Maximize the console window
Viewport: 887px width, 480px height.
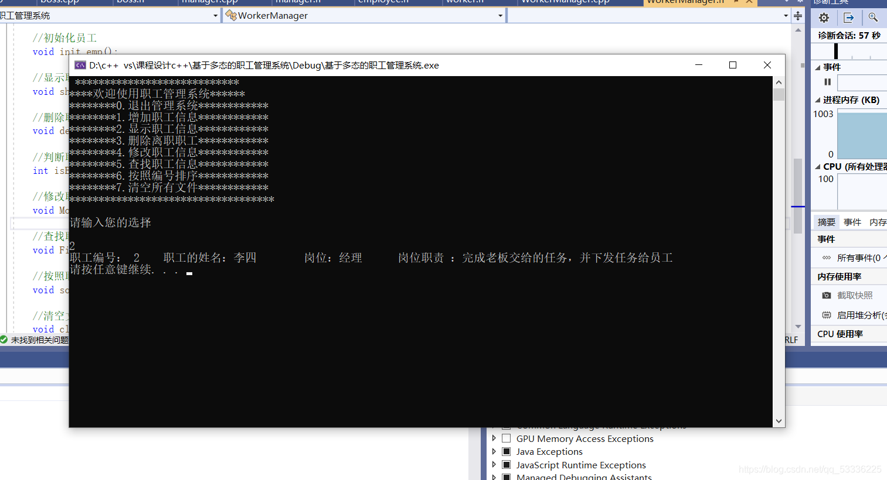click(x=733, y=65)
